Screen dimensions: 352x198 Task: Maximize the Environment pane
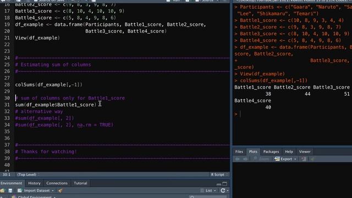tap(224, 184)
